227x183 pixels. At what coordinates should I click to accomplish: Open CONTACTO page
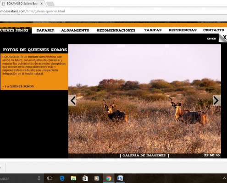coord(214,30)
